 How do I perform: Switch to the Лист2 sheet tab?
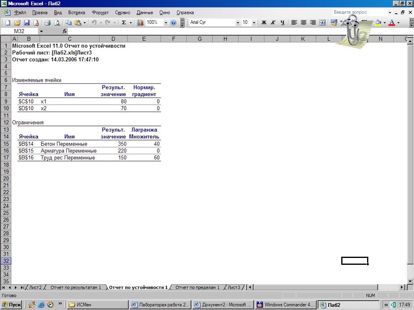click(36, 287)
